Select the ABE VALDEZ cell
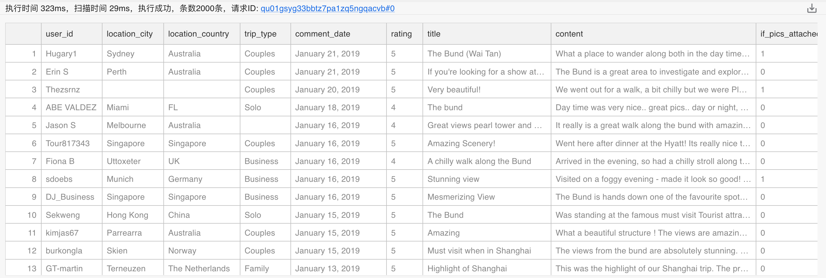This screenshot has height=278, width=826. coord(71,108)
